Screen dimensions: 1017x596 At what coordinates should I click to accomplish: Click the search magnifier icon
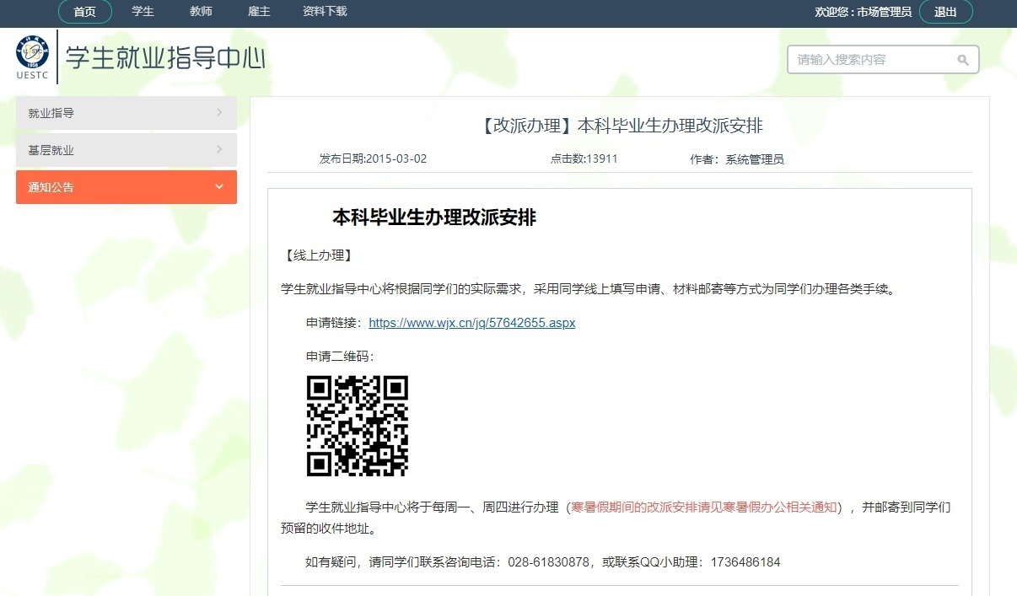click(x=962, y=59)
